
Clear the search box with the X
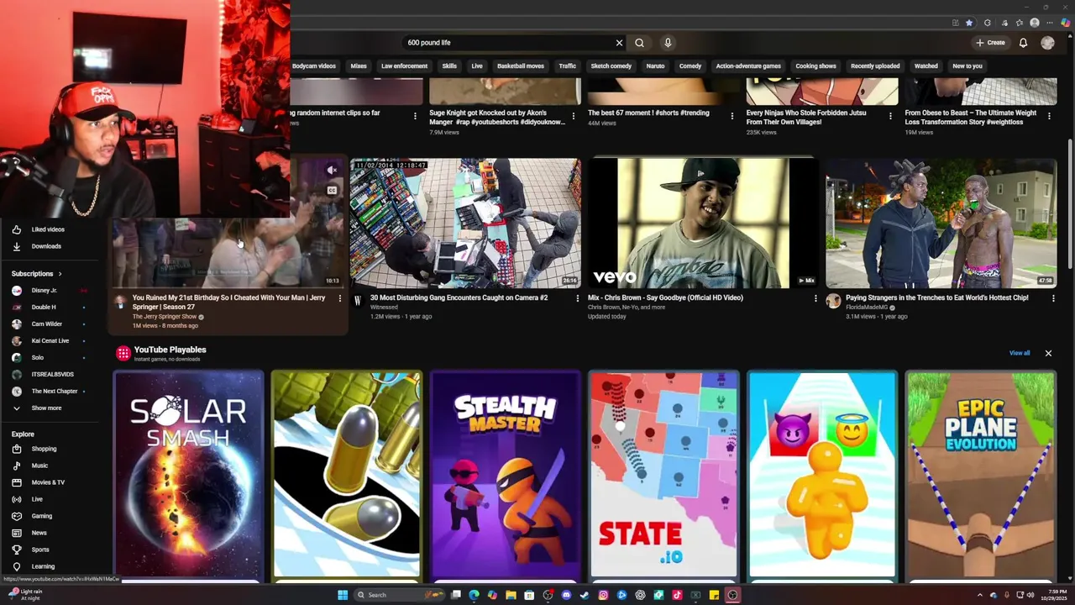coord(619,43)
